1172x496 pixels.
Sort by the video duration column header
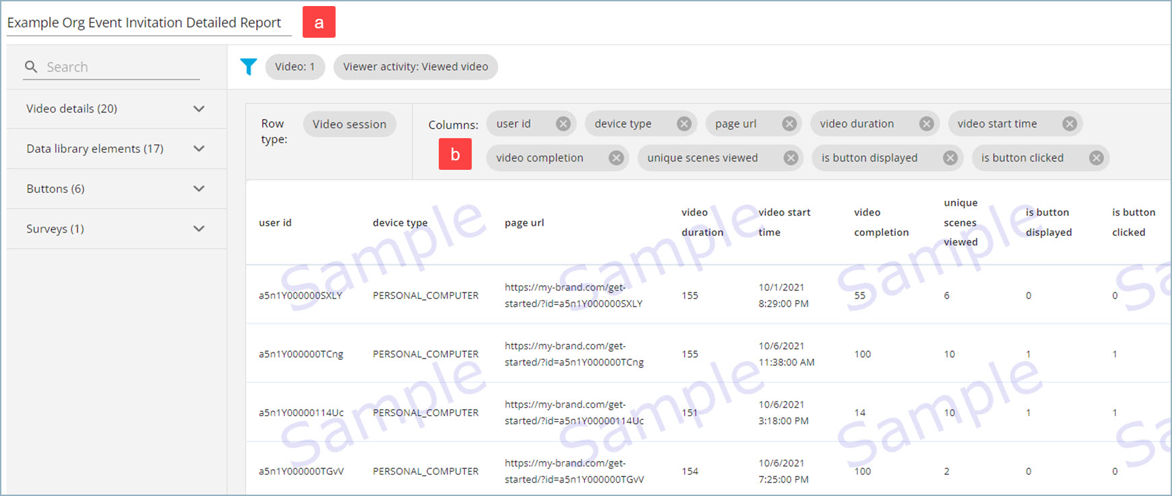pos(702,222)
